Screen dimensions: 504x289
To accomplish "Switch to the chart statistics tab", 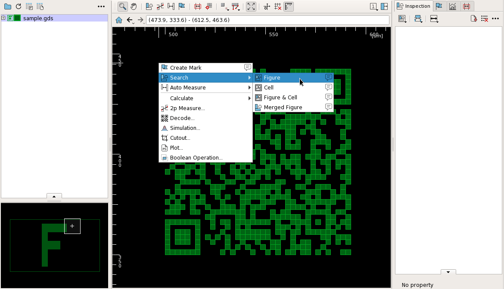I will 453,6.
